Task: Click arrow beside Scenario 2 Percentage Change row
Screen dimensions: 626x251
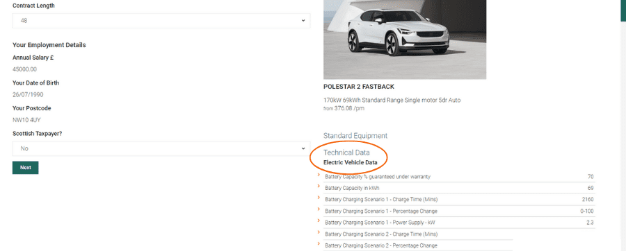Action: (x=319, y=244)
